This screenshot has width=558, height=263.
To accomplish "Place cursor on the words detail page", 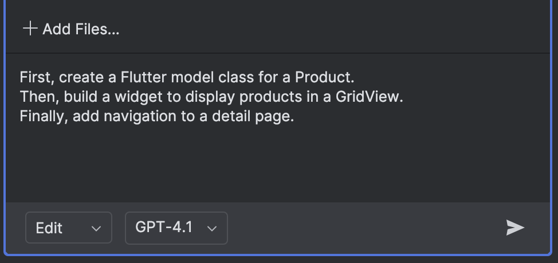I will click(x=253, y=117).
